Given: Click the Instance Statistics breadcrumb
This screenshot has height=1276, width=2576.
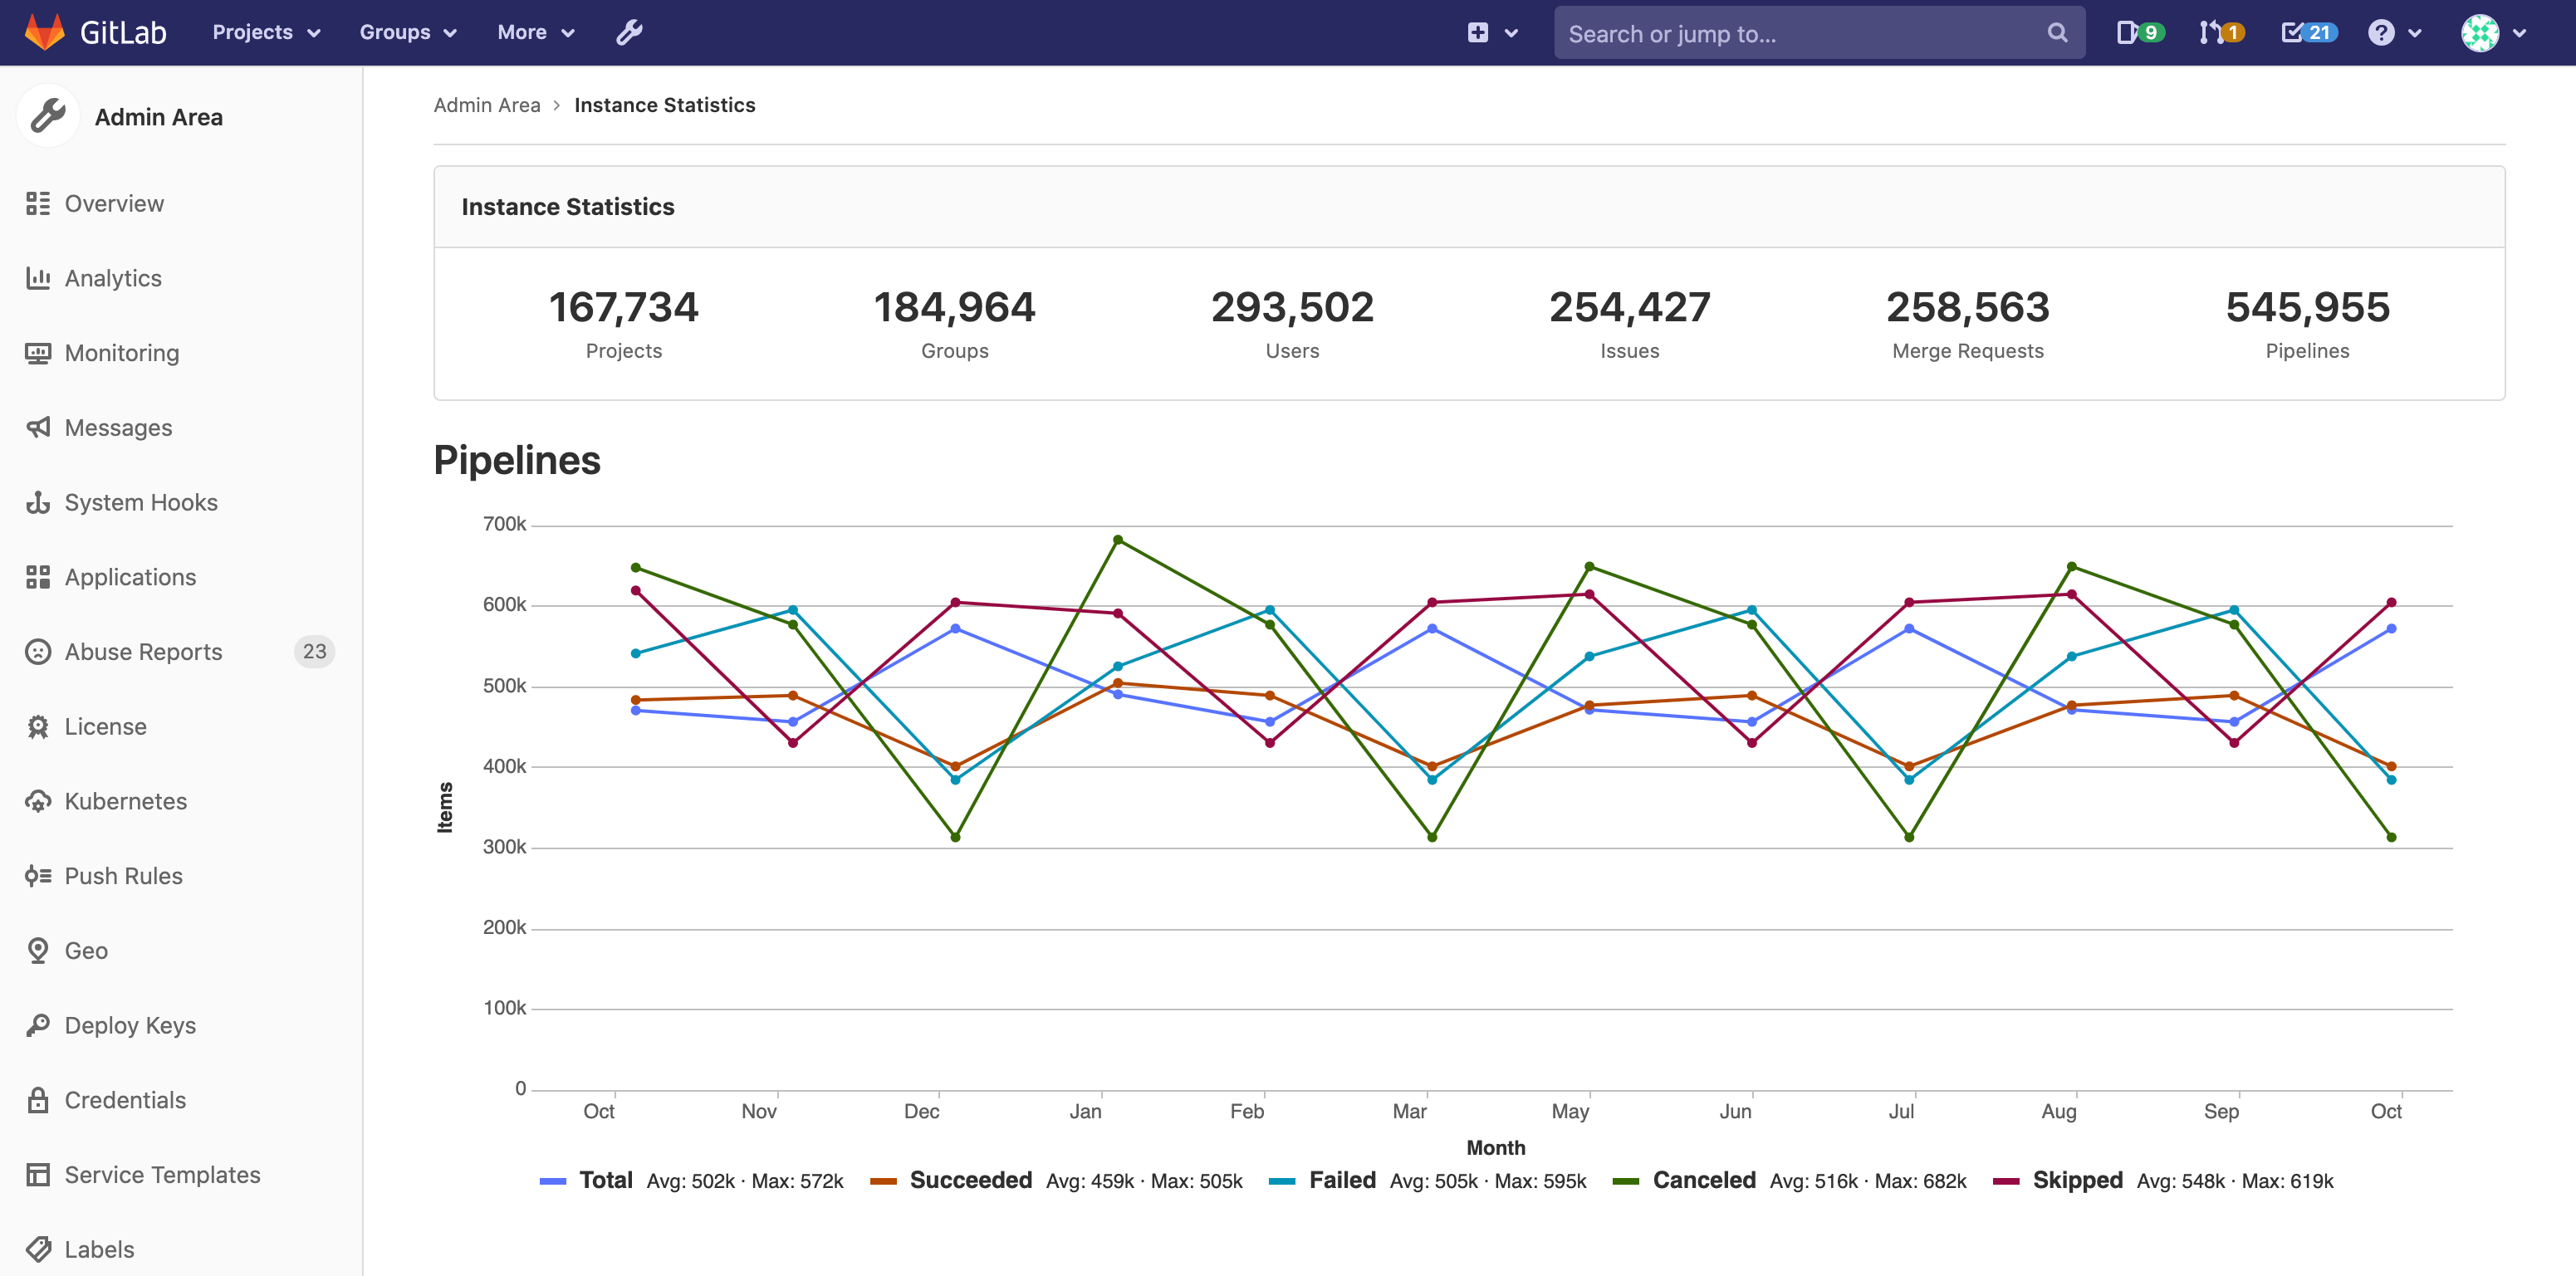Looking at the screenshot, I should 665,104.
